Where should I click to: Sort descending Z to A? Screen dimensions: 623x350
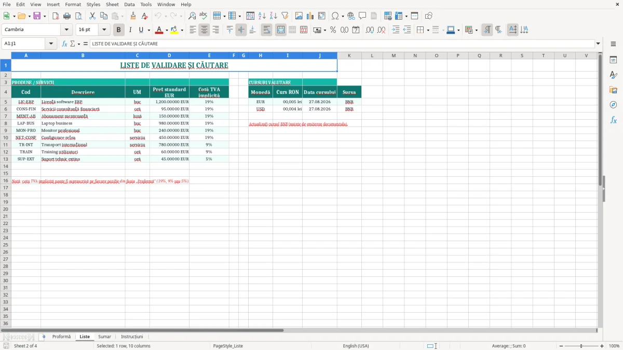pyautogui.click(x=274, y=16)
